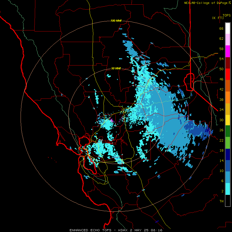This screenshot has width=232, height=232.
Task: Click the white swatch in the tops legend
Action: 228,28
